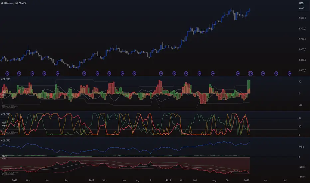Viewport: 310px width, 183px height.
Task: Click the 80 value on the oscillator scale
Action: (x=300, y=118)
